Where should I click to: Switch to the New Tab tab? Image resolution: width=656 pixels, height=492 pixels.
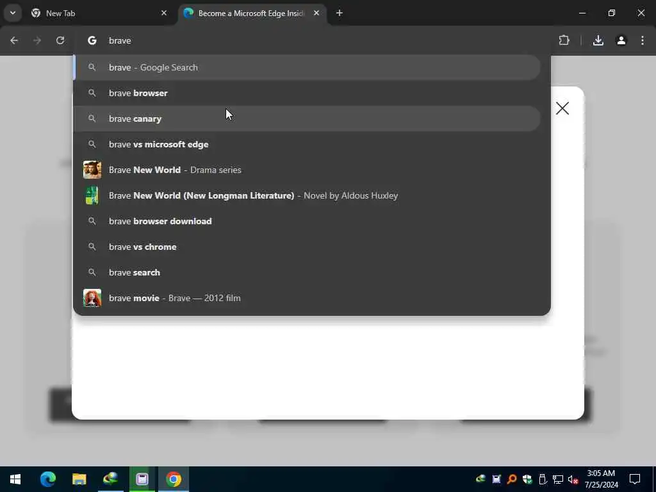pyautogui.click(x=98, y=13)
